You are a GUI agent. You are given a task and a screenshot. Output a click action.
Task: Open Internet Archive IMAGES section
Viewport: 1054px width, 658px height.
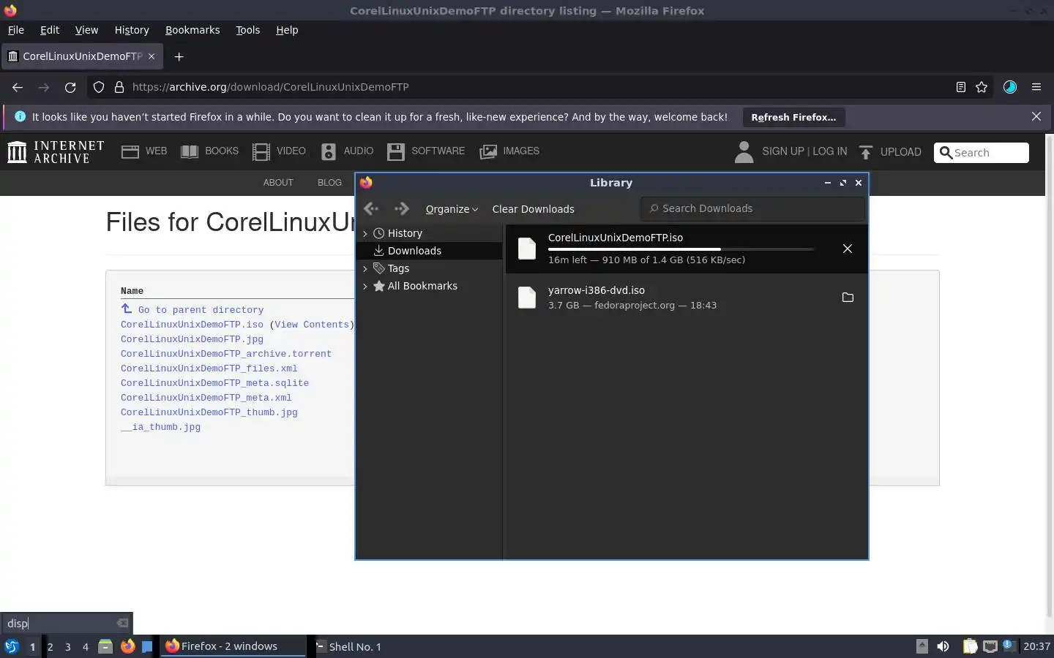[x=509, y=151]
